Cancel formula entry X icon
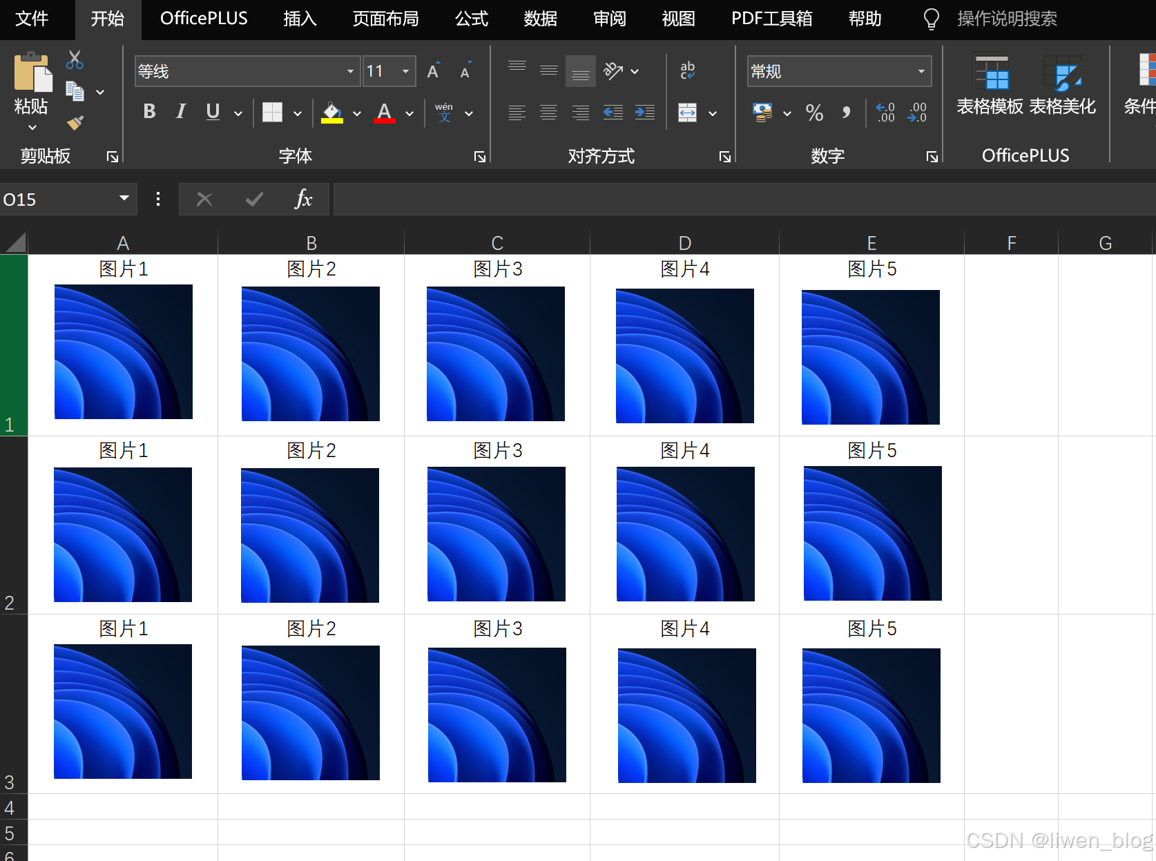The image size is (1156, 861). pyautogui.click(x=204, y=200)
